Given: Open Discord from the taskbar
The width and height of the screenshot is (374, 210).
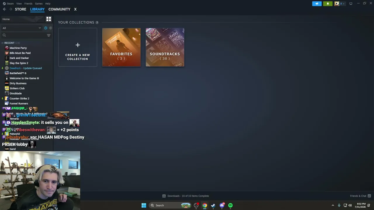Looking at the screenshot, I should coord(222,205).
